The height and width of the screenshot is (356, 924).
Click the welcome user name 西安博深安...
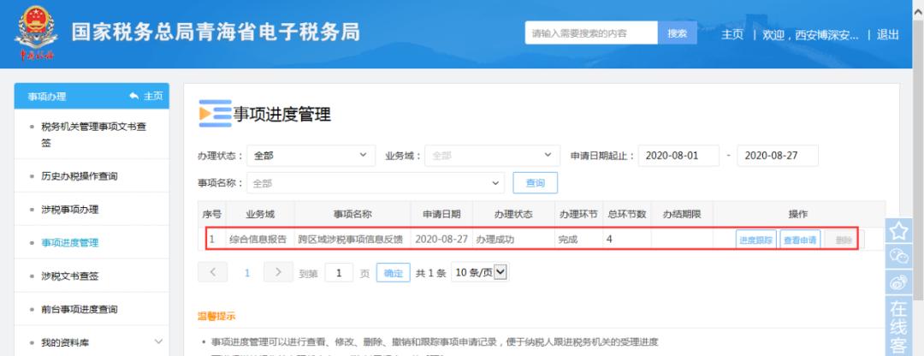[826, 35]
